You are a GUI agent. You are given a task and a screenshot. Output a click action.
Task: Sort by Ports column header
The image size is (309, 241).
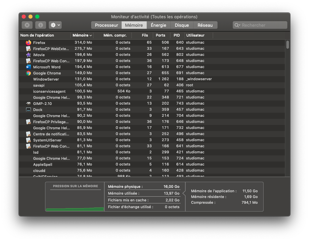162,35
